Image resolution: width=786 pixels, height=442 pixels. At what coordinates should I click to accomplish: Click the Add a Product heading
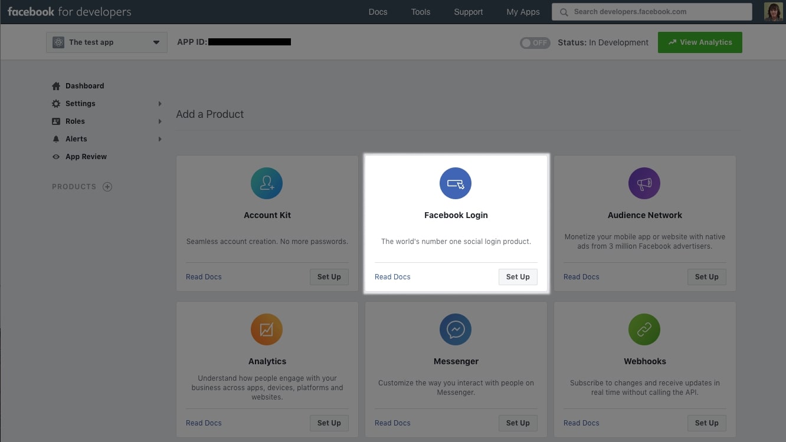click(210, 114)
